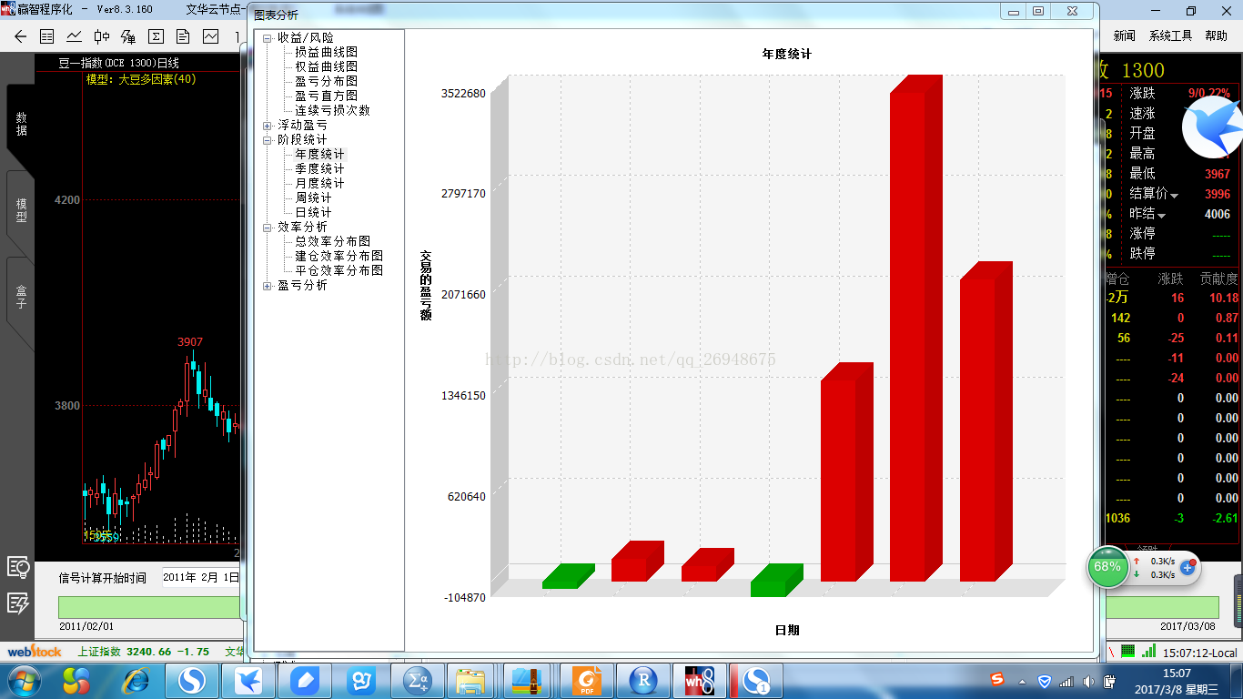The image size is (1243, 699).
Task: Open the wh8 trading app in taskbar
Action: pyautogui.click(x=700, y=681)
